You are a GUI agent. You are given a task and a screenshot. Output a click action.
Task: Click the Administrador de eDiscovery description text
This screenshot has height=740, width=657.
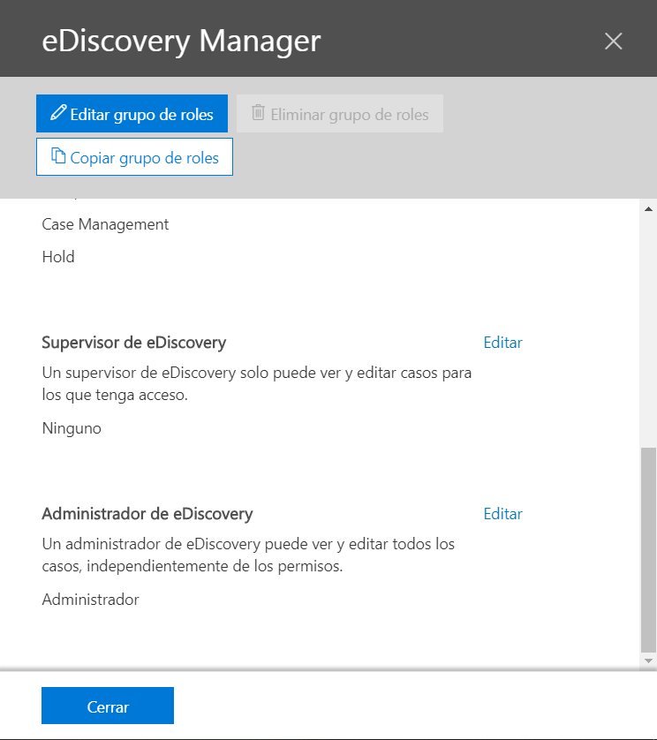pos(247,555)
